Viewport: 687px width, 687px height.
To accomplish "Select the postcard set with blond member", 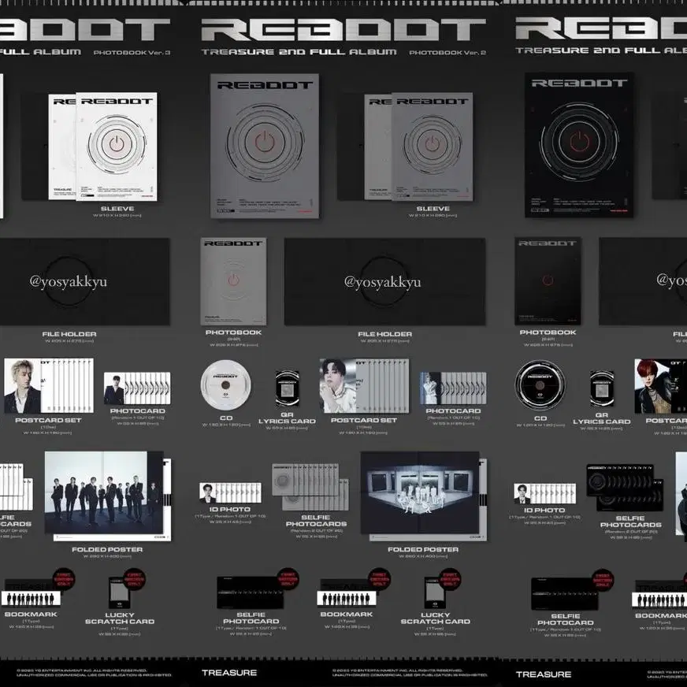I will pos(49,385).
